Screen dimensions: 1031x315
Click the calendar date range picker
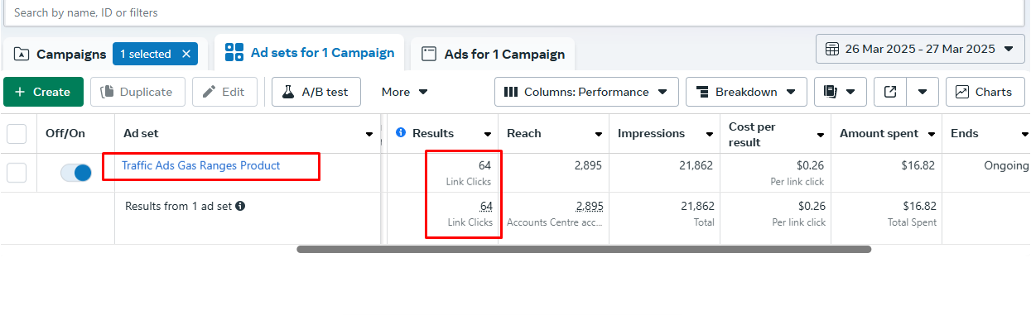click(920, 49)
